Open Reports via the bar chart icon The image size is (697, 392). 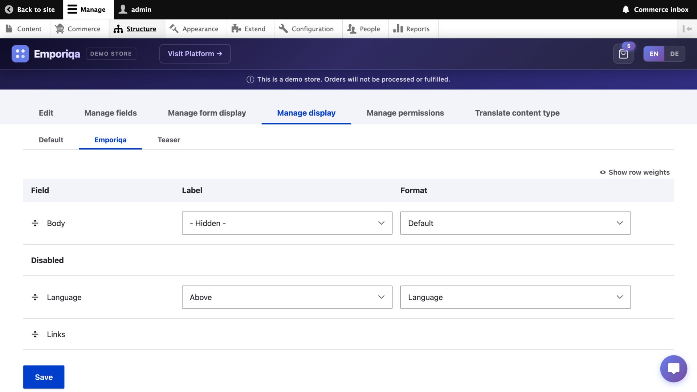point(396,28)
